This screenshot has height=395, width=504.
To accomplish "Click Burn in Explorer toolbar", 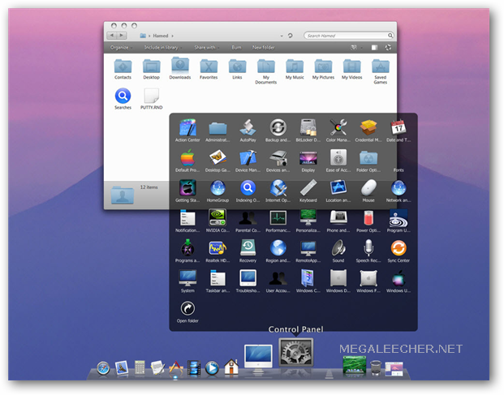I will 236,48.
